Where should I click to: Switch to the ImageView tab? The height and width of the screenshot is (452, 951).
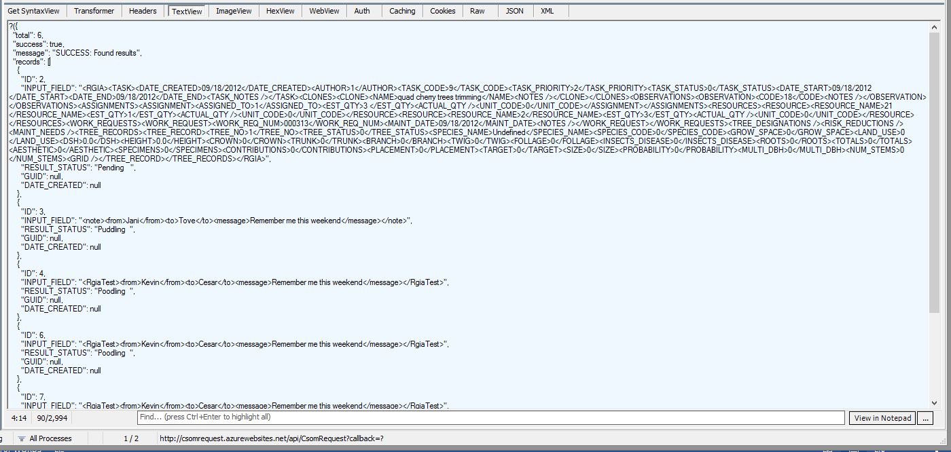[233, 11]
